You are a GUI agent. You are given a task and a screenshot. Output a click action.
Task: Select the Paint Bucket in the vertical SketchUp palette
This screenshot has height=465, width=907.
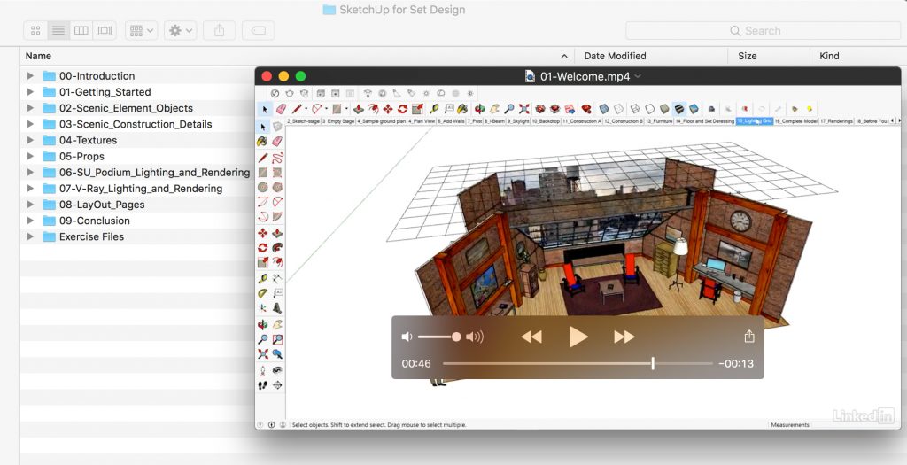262,141
